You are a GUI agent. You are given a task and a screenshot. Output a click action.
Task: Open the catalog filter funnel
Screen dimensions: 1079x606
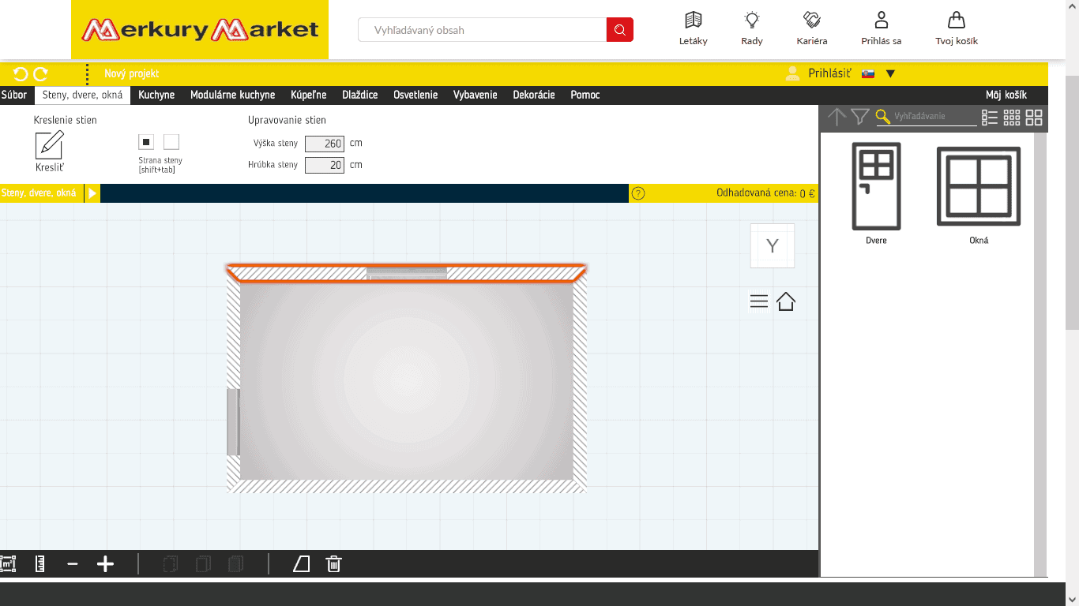(860, 117)
